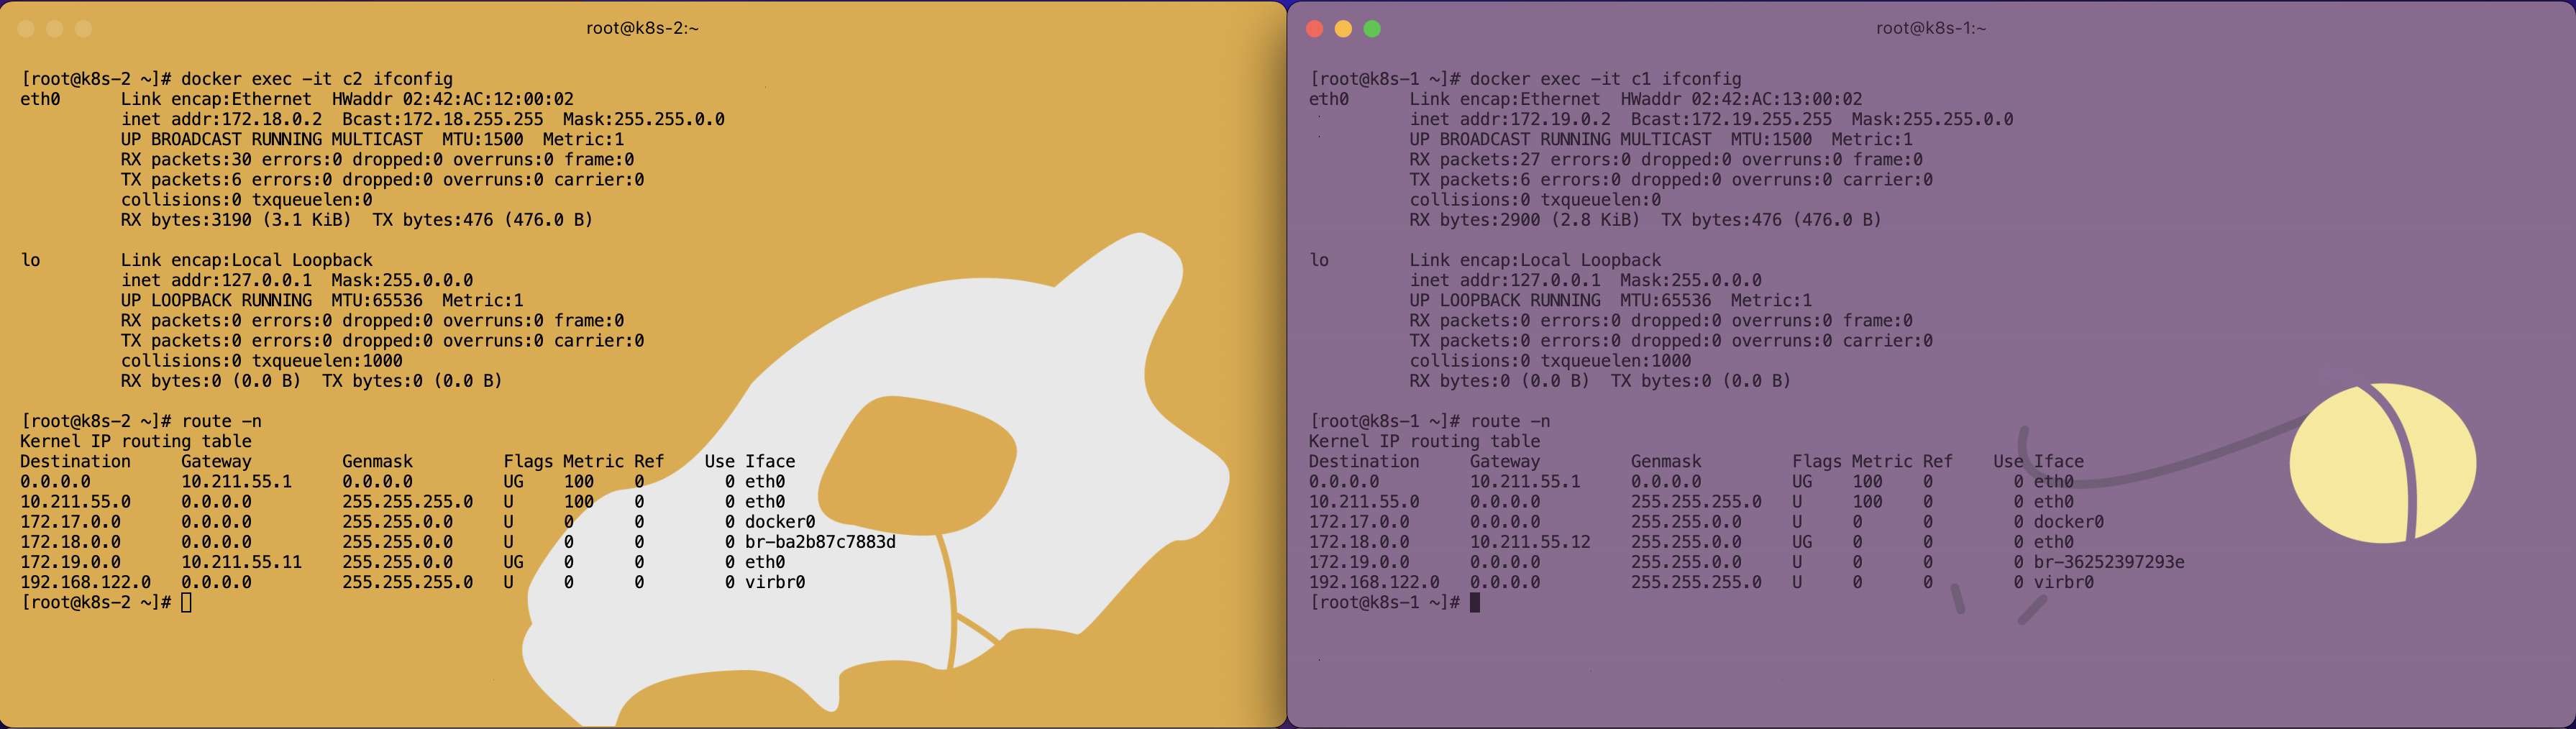Click the 'docker exec -it c1 ifconfig' command

coord(1605,79)
